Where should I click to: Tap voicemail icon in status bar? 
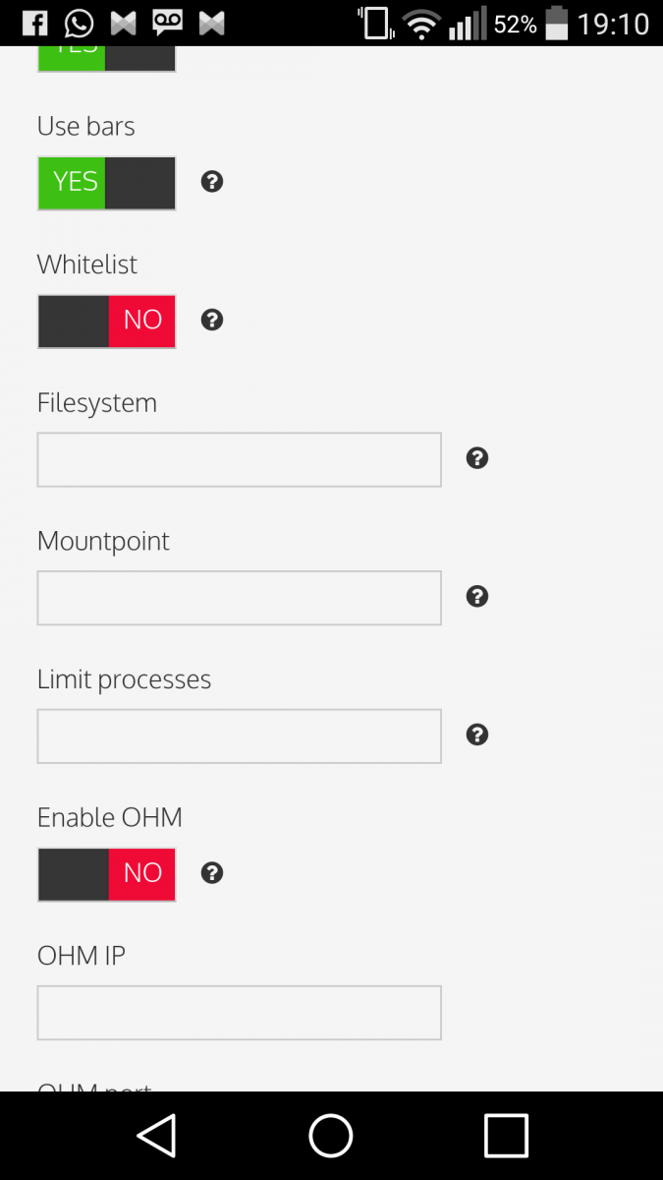(167, 23)
